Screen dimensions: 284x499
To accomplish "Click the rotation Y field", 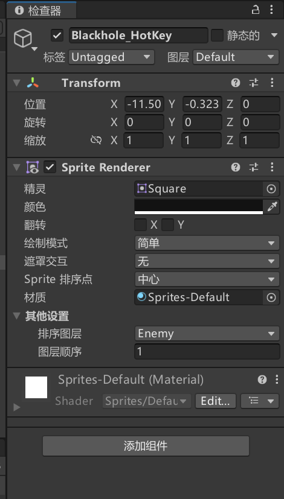I will click(202, 122).
